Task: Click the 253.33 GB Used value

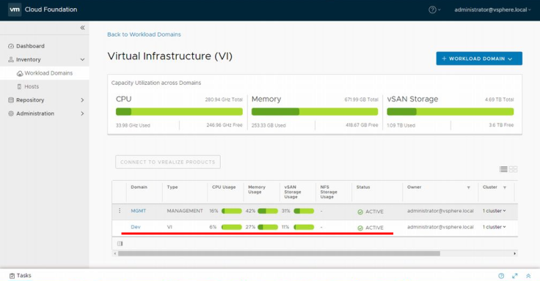Action: 269,125
